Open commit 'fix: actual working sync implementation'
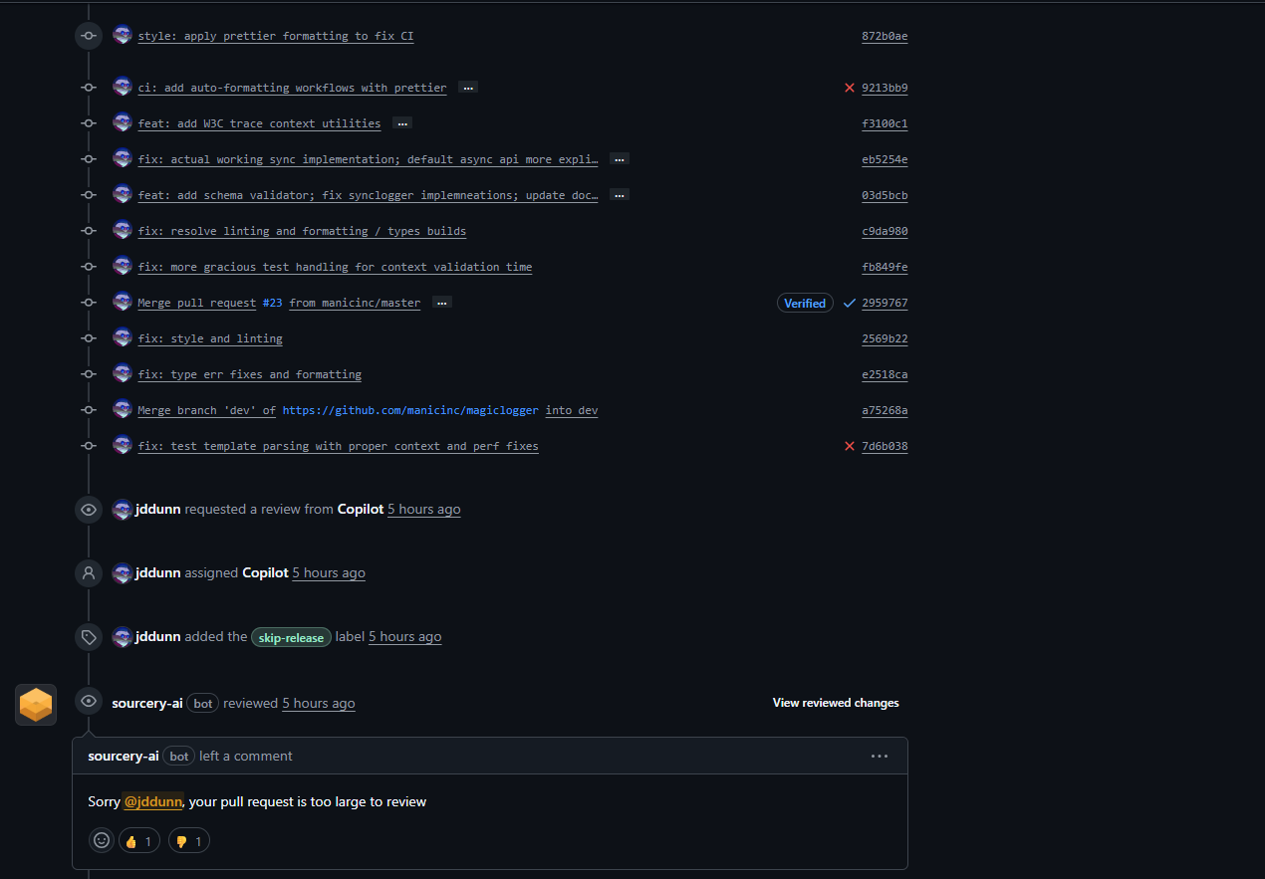 click(368, 159)
